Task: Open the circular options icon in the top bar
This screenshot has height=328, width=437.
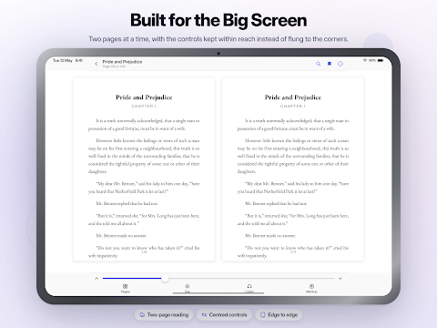Action: pos(340,64)
